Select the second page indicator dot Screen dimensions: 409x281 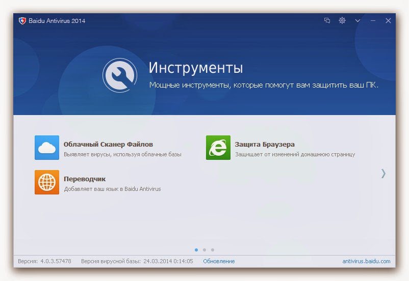point(205,250)
